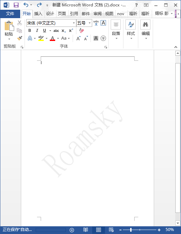Open underline style dropdown arrow

tap(50, 31)
